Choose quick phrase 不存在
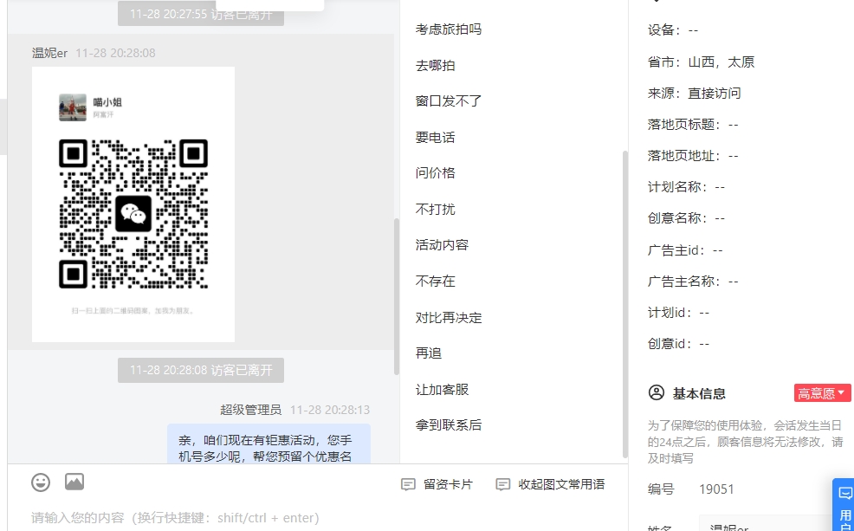Screen dimensions: 854x531 coord(435,281)
